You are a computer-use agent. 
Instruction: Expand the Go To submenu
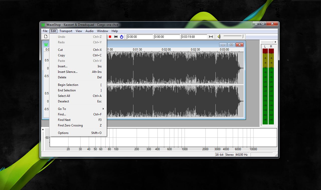(x=78, y=109)
